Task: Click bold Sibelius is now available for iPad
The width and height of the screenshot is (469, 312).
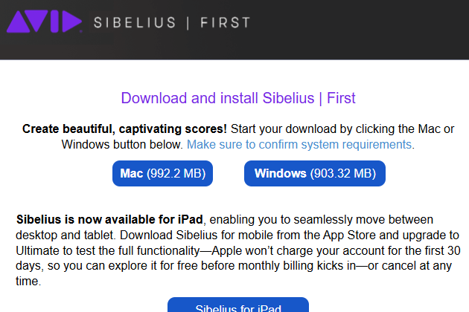Action: pyautogui.click(x=109, y=220)
